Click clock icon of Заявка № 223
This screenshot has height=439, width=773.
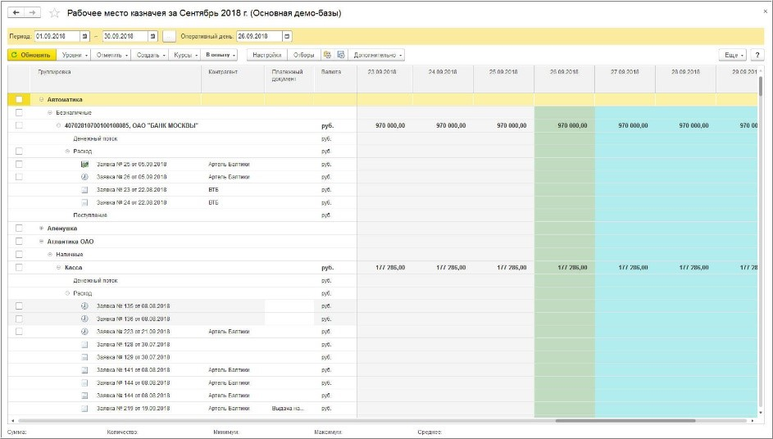point(84,332)
